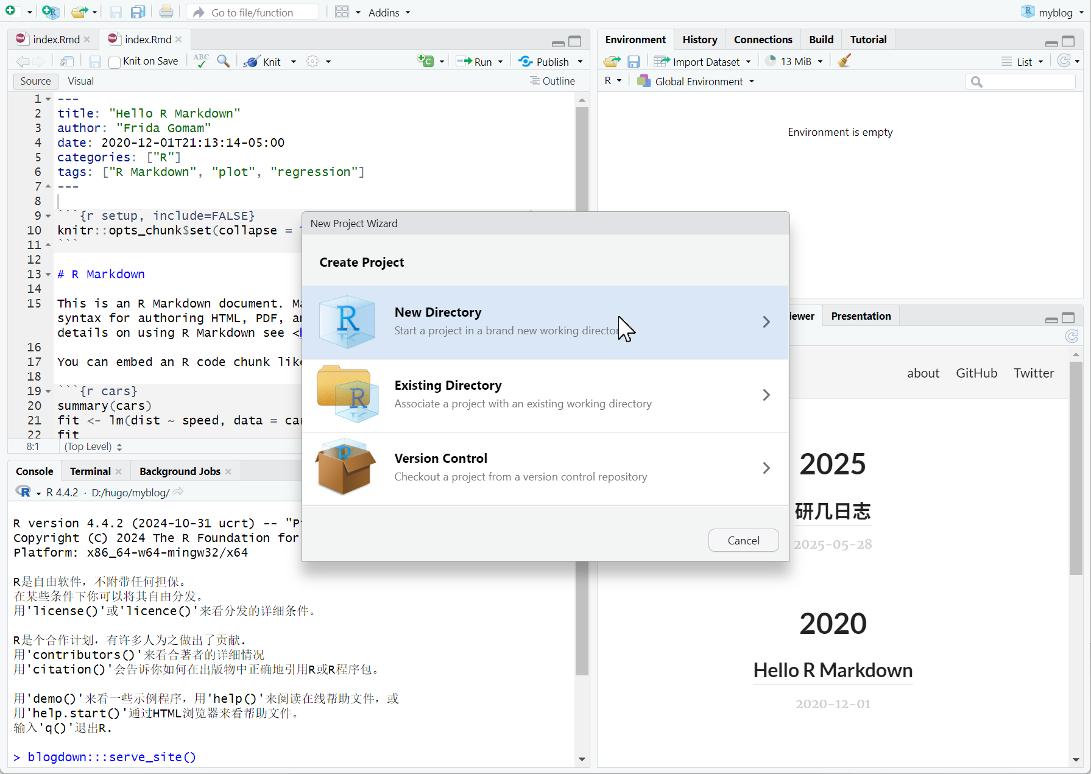Switch to the History tab
This screenshot has height=774, width=1091.
click(x=699, y=40)
